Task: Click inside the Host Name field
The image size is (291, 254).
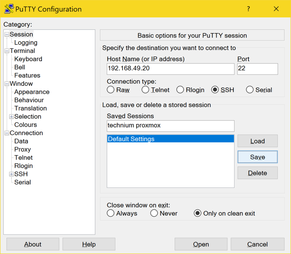Action: 170,69
